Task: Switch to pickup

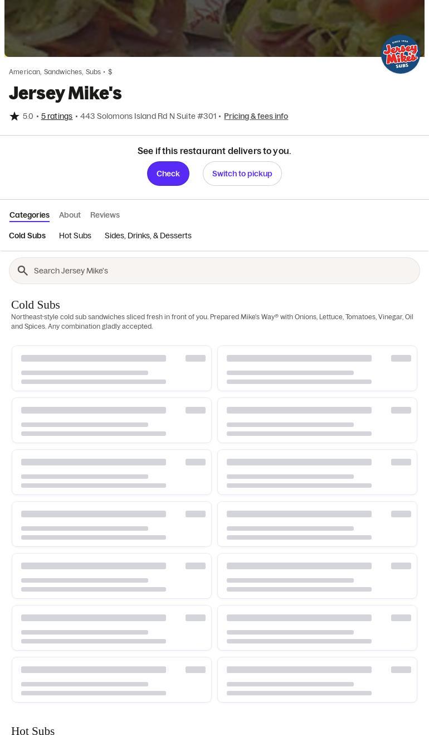Action: pos(242,174)
